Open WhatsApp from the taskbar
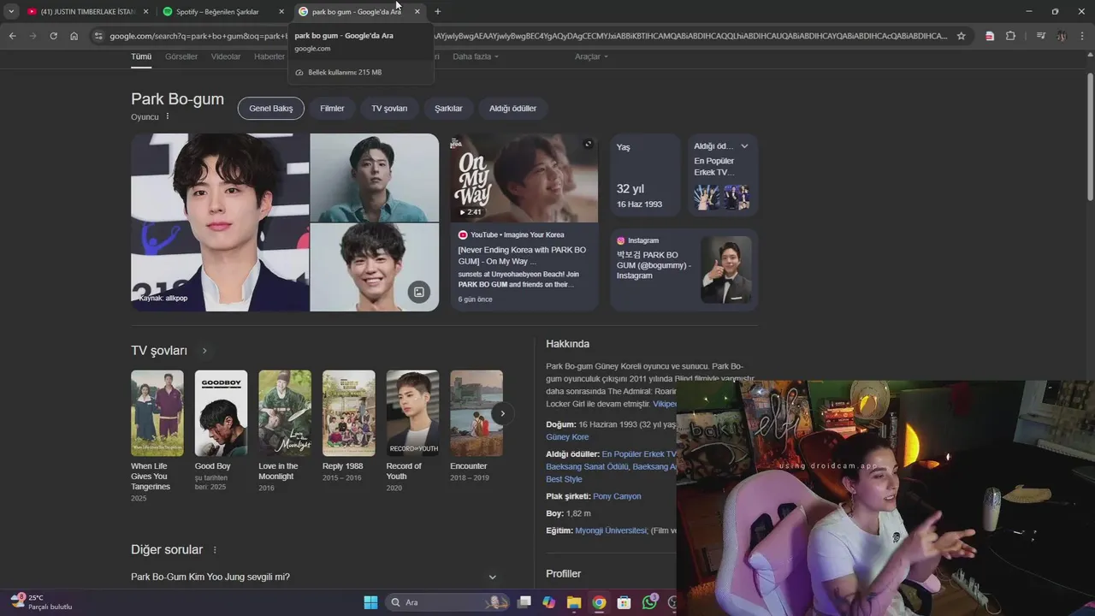 click(649, 602)
